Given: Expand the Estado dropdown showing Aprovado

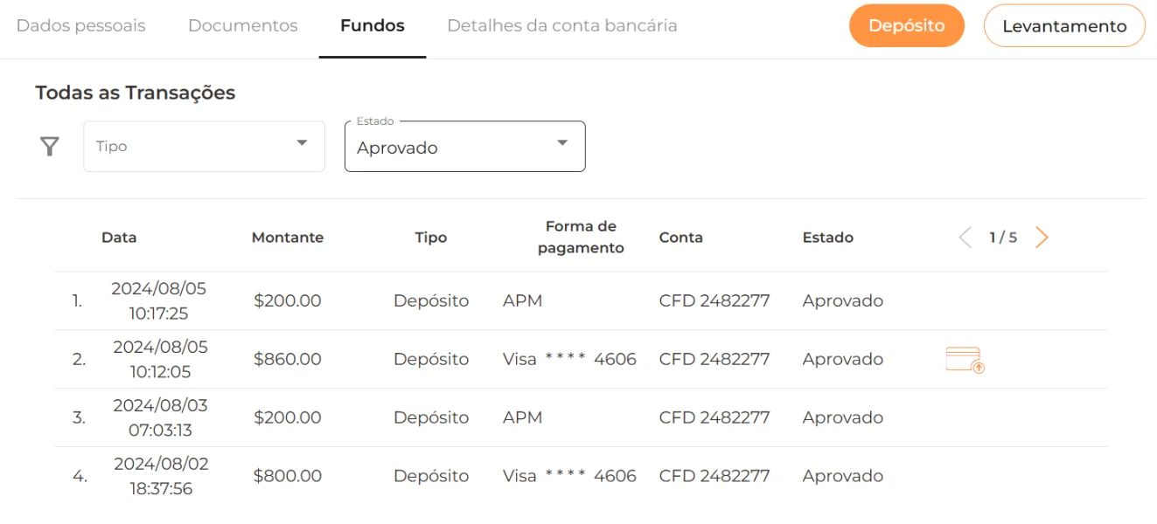Looking at the screenshot, I should click(464, 147).
